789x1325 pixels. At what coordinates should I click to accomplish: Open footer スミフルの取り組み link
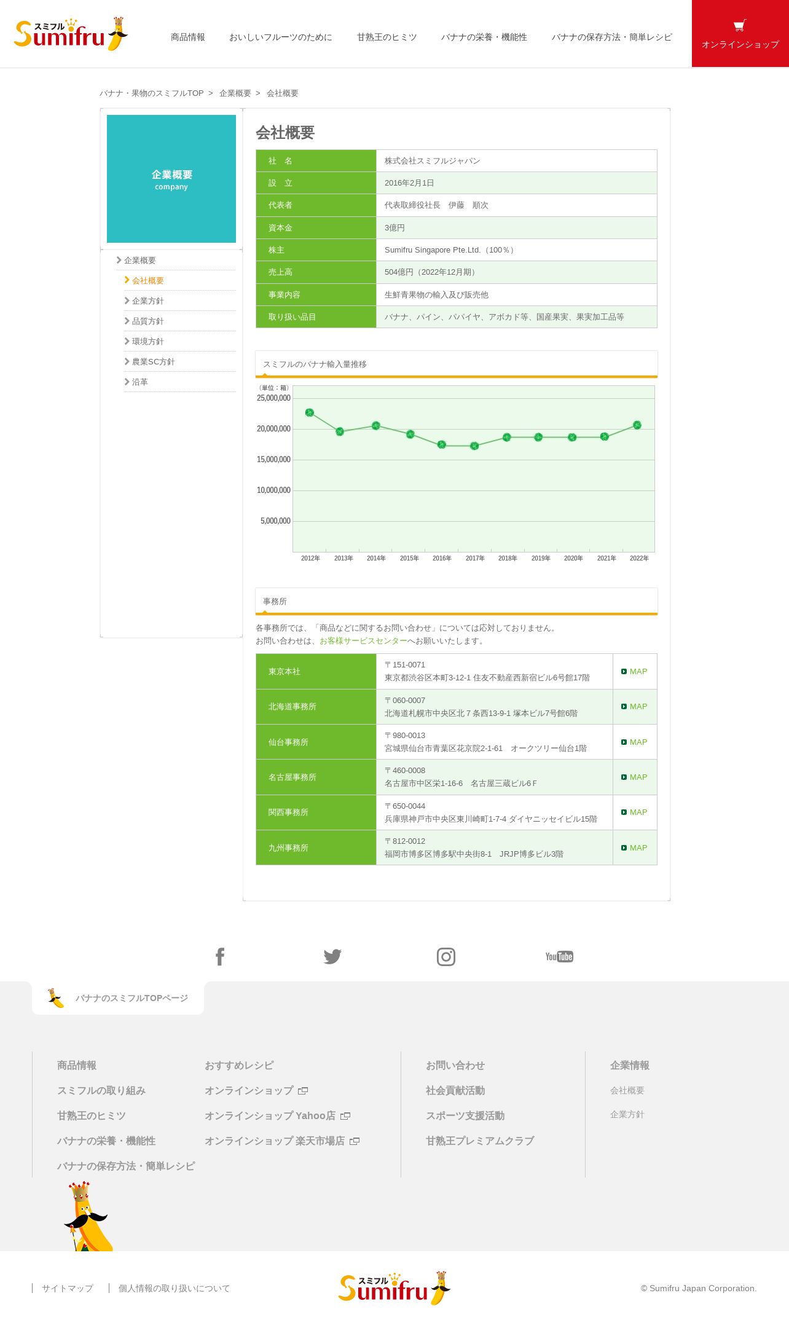[x=101, y=1091]
